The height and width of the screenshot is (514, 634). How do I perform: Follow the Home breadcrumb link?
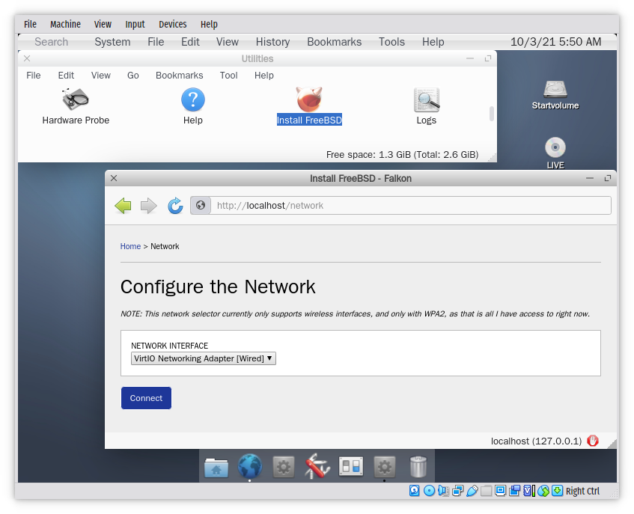point(130,246)
